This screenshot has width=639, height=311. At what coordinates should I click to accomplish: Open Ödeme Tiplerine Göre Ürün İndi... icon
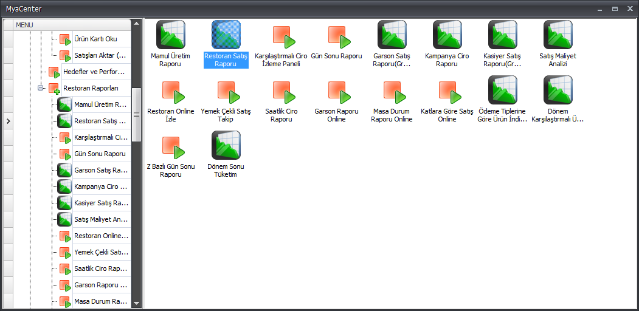[502, 90]
